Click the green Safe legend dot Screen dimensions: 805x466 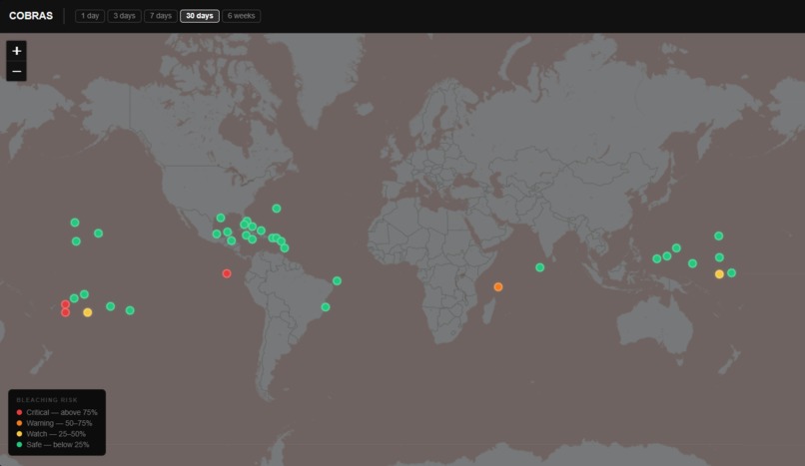(x=20, y=444)
